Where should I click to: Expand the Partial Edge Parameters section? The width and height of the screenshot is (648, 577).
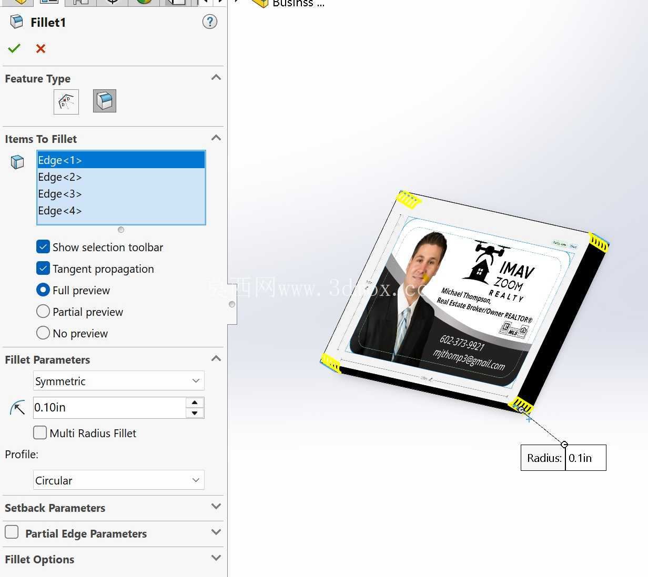point(216,532)
